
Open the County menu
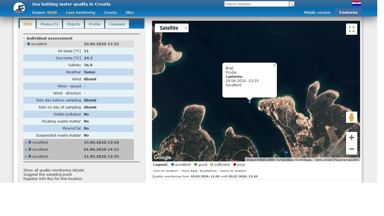(110, 13)
